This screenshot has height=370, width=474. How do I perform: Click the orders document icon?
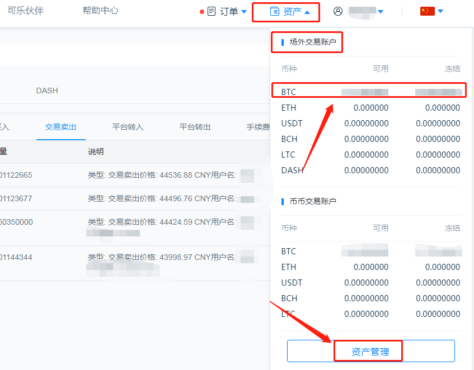click(212, 12)
